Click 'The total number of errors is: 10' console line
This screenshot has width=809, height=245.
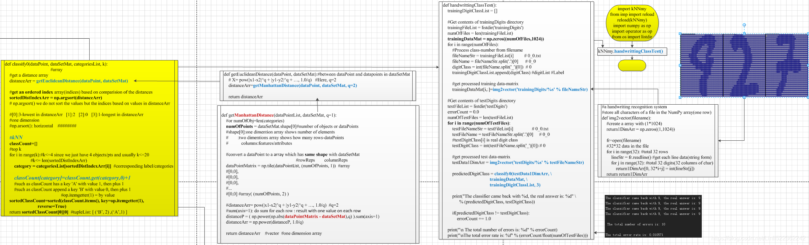point(636,224)
